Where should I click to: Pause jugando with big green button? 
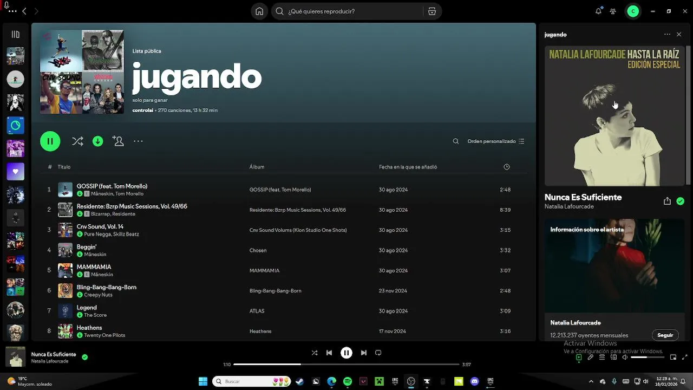[x=50, y=141]
